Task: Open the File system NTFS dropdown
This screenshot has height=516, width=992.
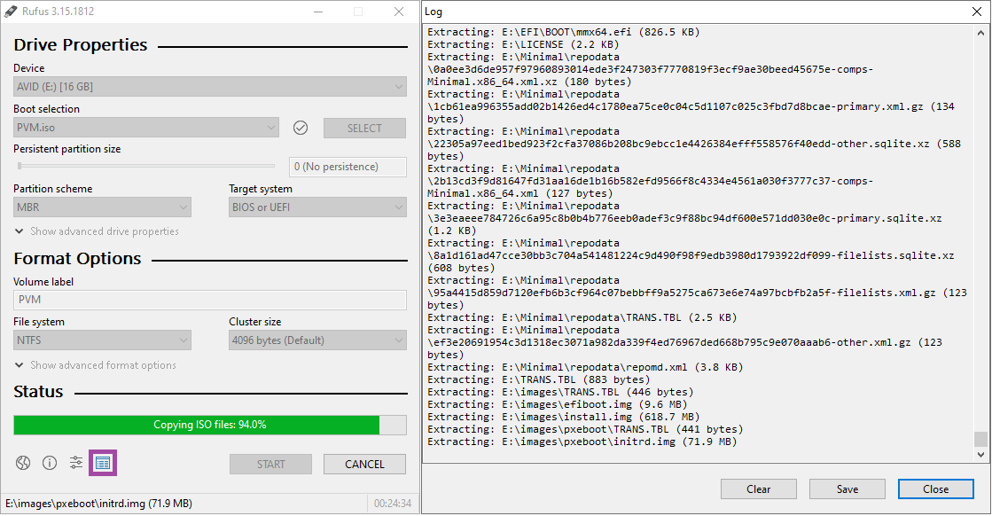Action: [103, 340]
